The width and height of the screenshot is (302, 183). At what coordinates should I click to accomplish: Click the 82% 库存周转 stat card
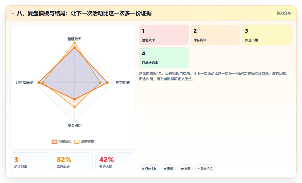point(73,162)
